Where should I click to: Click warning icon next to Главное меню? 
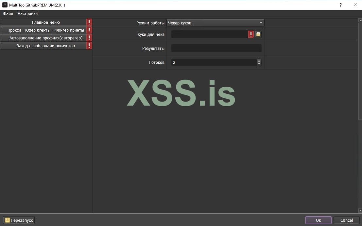(89, 22)
